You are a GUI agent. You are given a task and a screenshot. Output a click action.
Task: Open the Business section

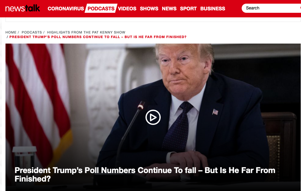pos(213,9)
